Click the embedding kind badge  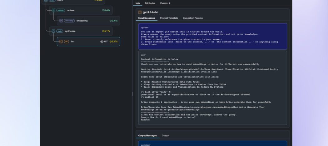pyautogui.click(x=69, y=21)
